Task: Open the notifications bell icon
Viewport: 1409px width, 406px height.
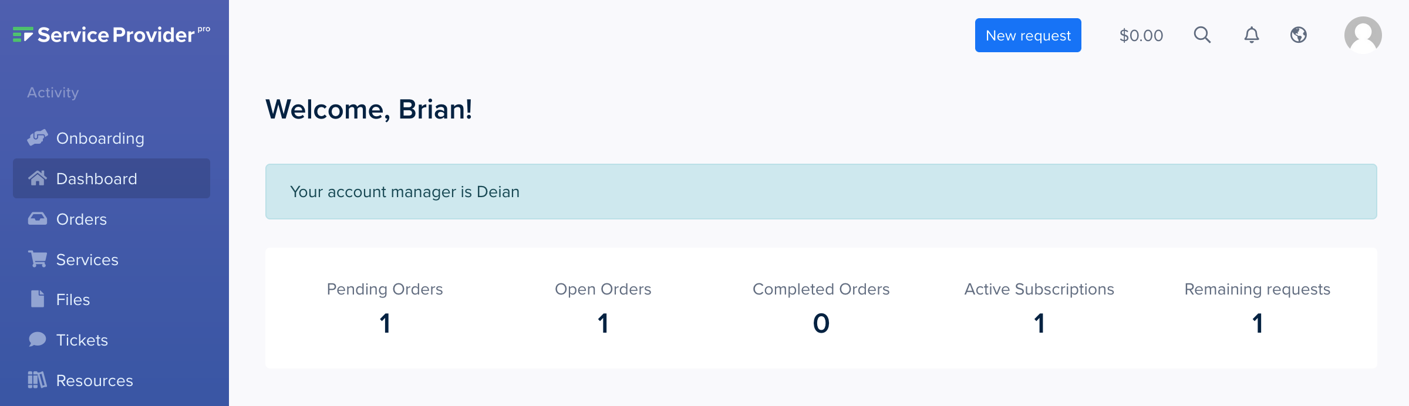Action: pos(1252,35)
